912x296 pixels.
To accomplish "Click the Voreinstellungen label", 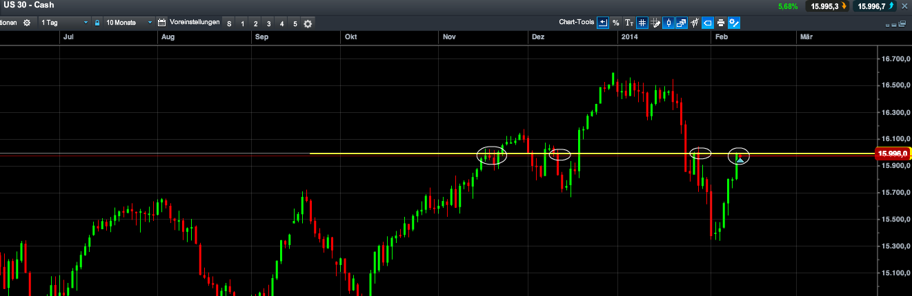I will [x=195, y=22].
